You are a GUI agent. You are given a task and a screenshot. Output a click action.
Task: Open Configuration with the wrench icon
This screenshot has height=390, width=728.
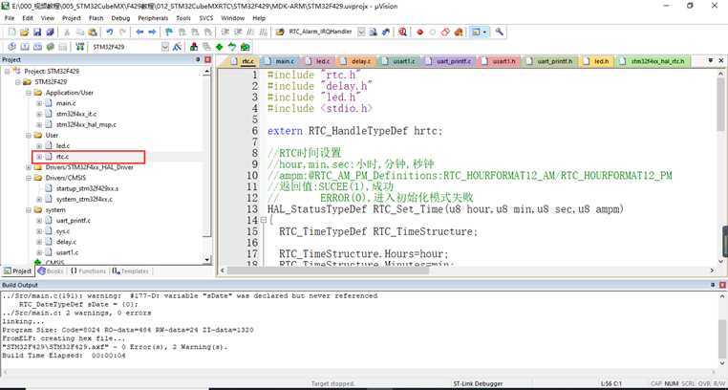[500, 32]
